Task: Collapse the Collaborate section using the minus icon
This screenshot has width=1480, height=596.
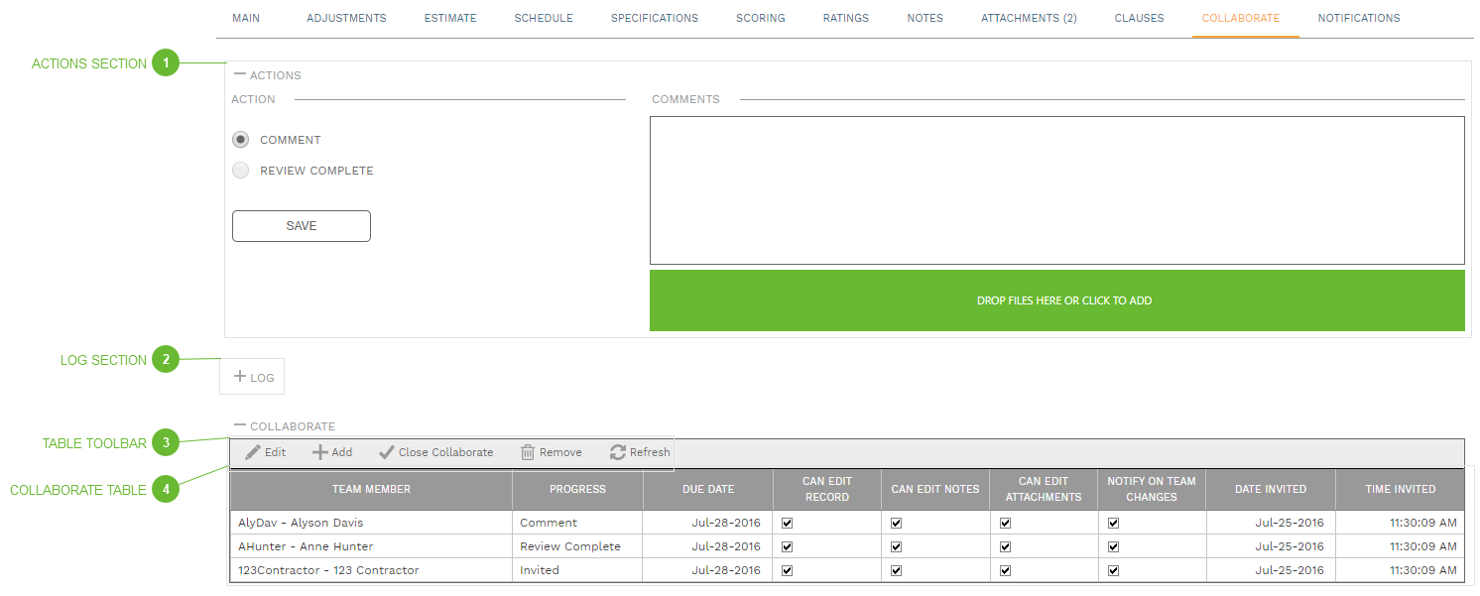Action: coord(238,425)
